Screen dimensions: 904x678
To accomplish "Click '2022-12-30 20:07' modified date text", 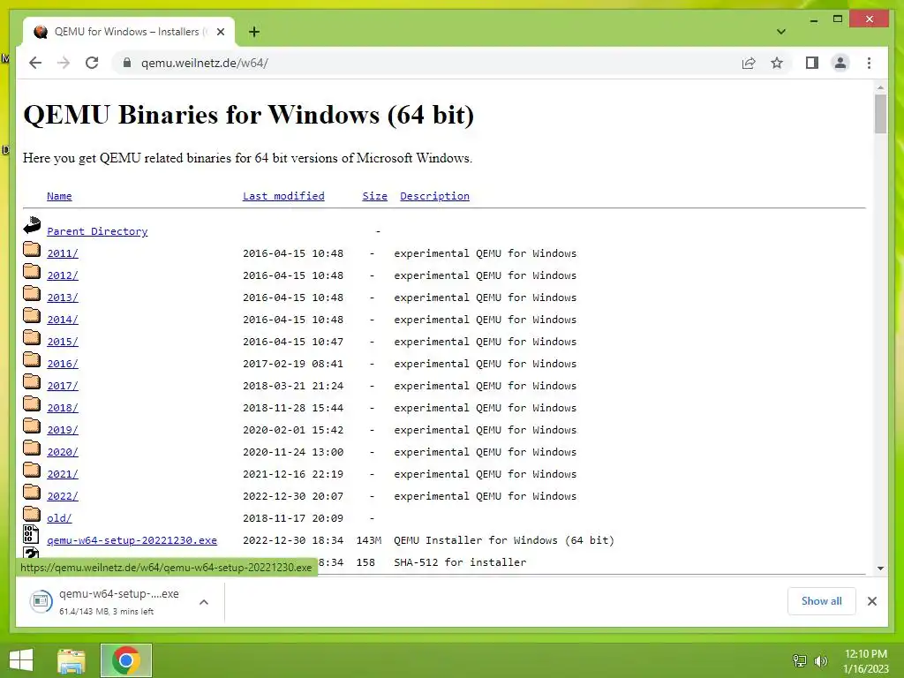I will pos(293,496).
